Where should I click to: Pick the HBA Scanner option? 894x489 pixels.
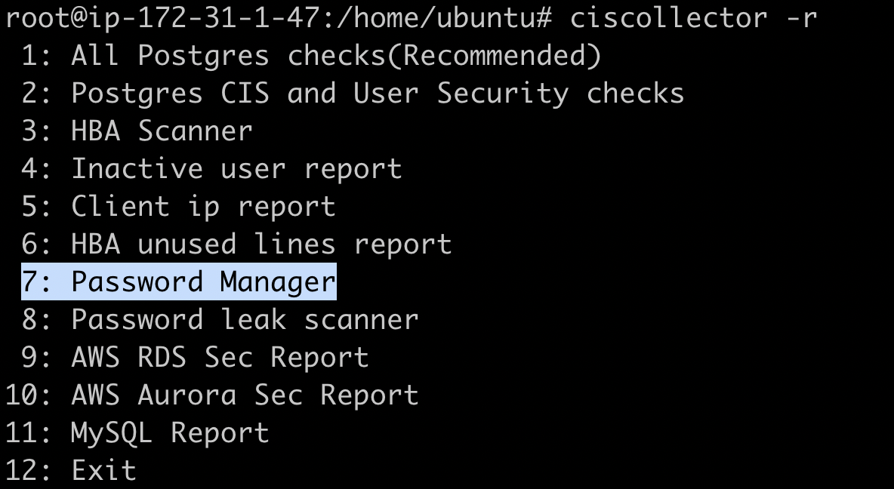[x=162, y=131]
